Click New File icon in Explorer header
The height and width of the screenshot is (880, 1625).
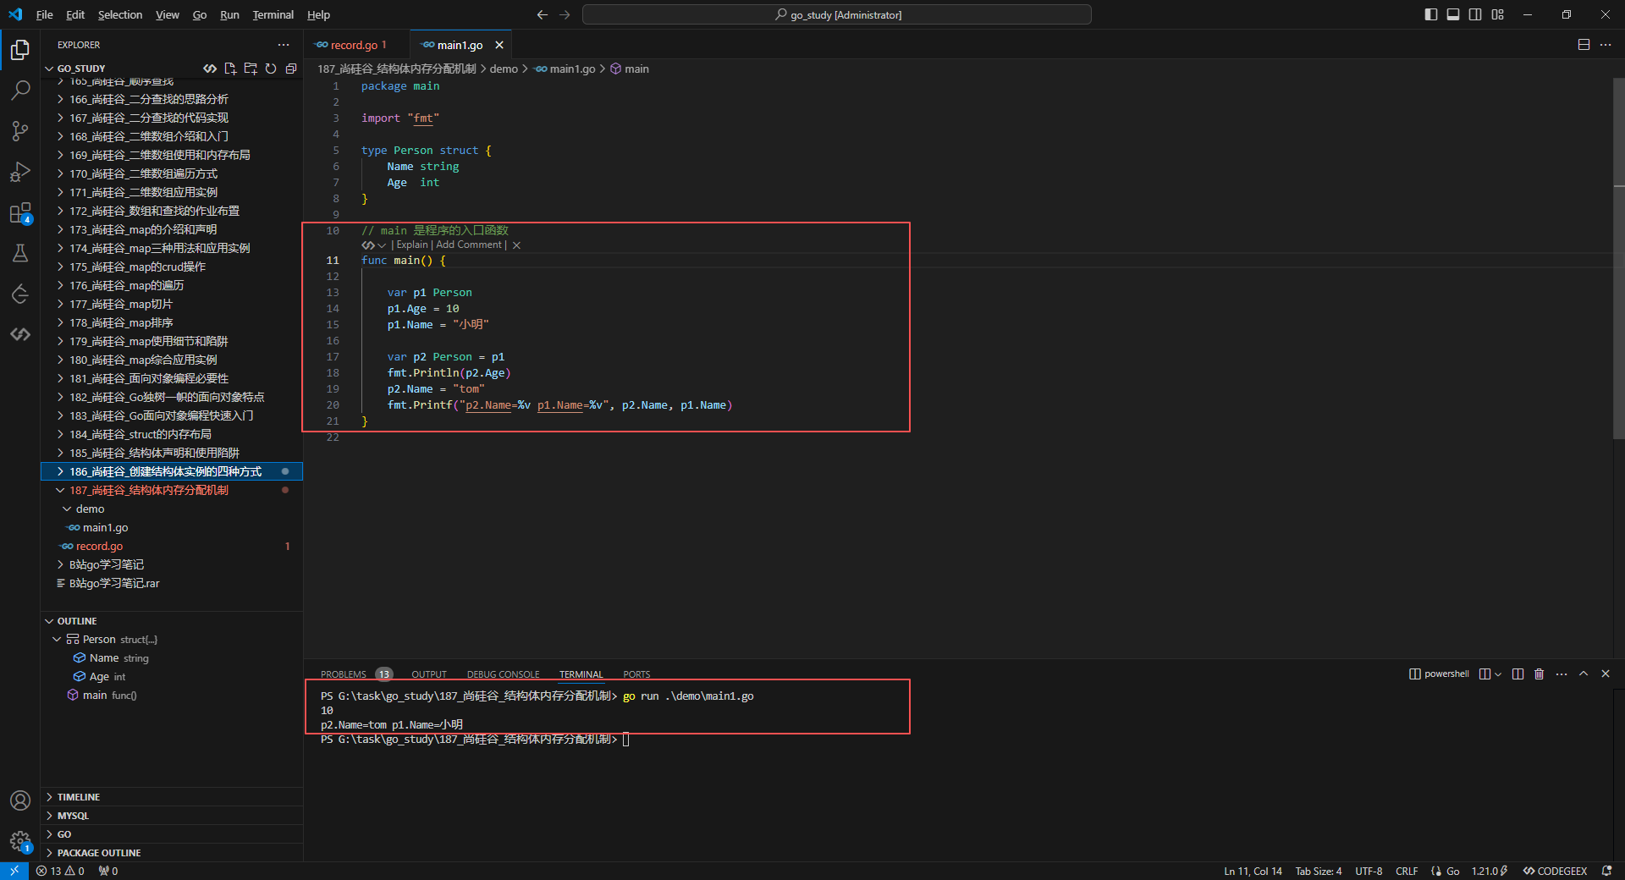(230, 69)
